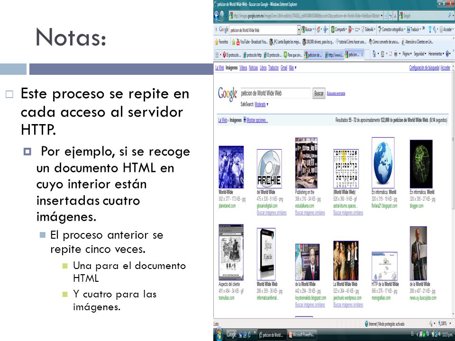Click the red Stop loading icon
The width and height of the screenshot is (455, 341).
point(395,16)
